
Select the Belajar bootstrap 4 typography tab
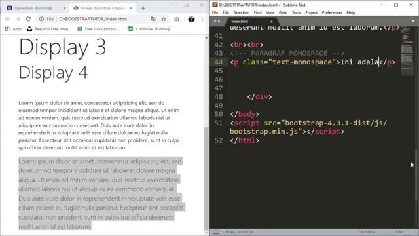point(103,8)
